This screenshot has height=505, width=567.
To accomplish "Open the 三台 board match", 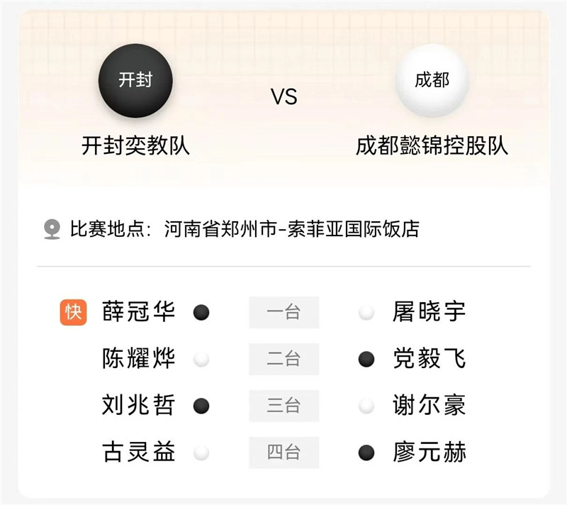I will click(283, 406).
